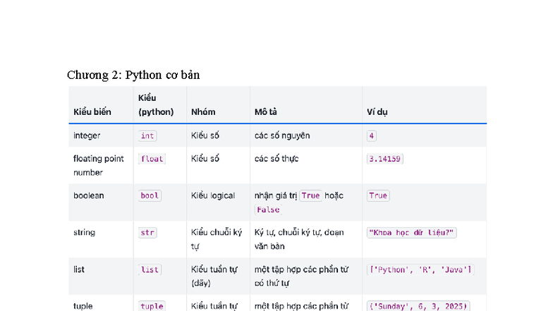Click the example value '3.14159'
The height and width of the screenshot is (311, 553).
coord(384,159)
